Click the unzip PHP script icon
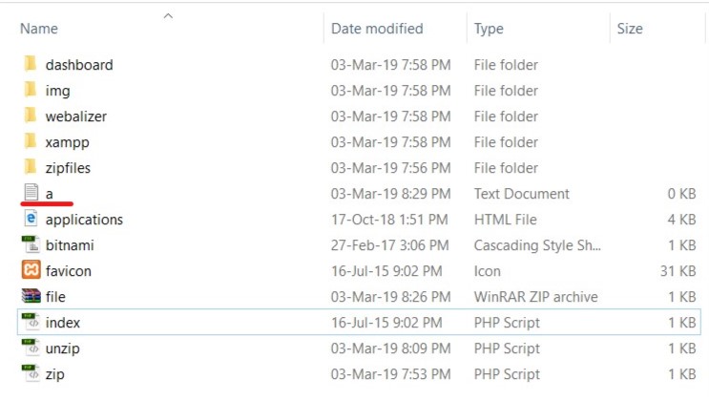 point(30,348)
